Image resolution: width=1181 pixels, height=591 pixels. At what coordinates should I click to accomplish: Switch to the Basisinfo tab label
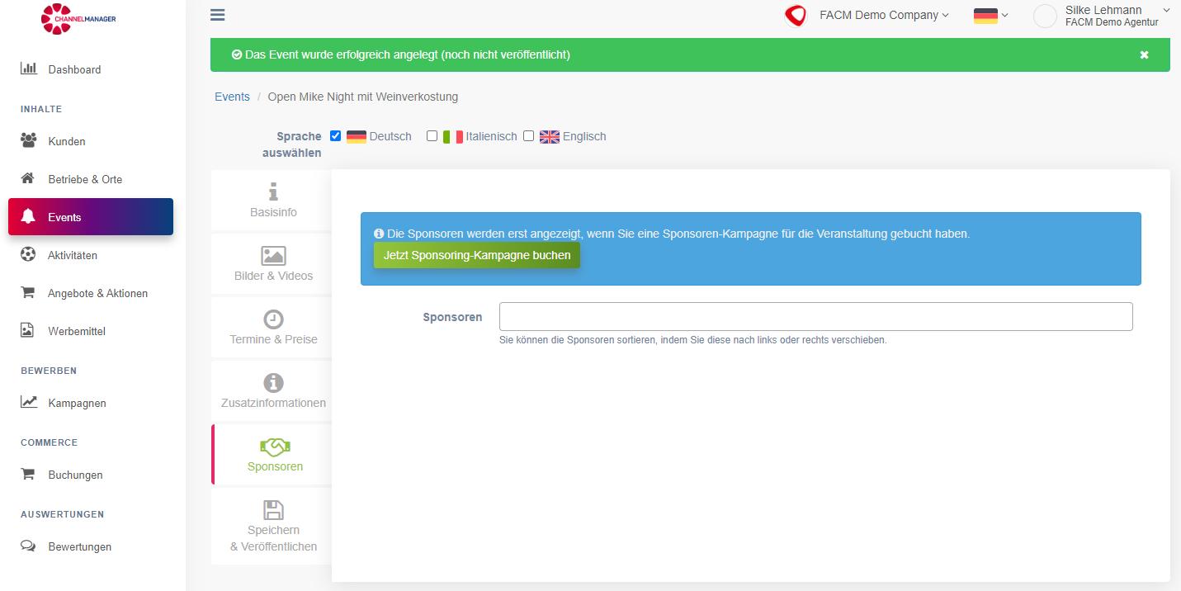point(273,212)
